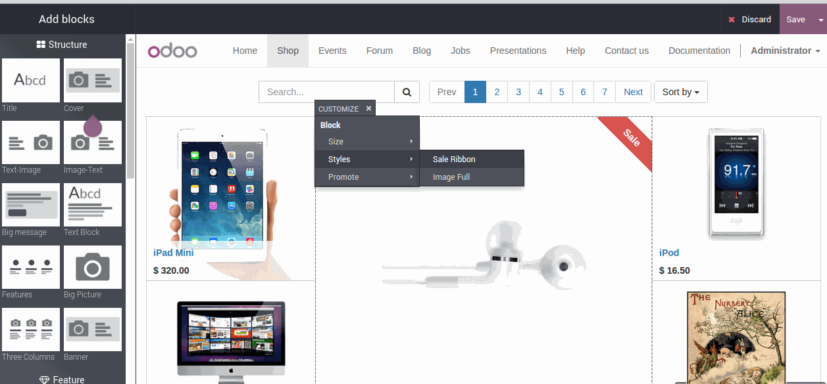Viewport: 827px width, 384px height.
Task: Jump to pagination page 4
Action: point(540,92)
